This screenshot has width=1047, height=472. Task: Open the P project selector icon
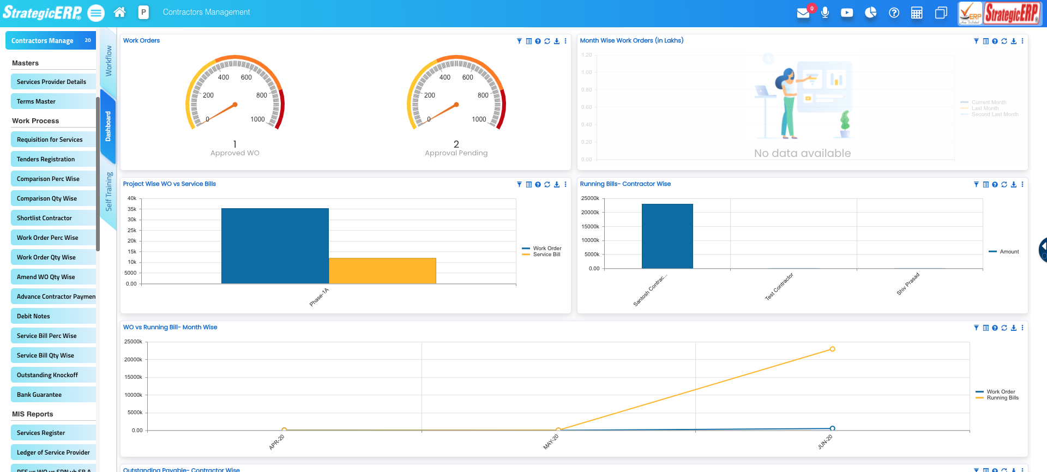click(143, 12)
